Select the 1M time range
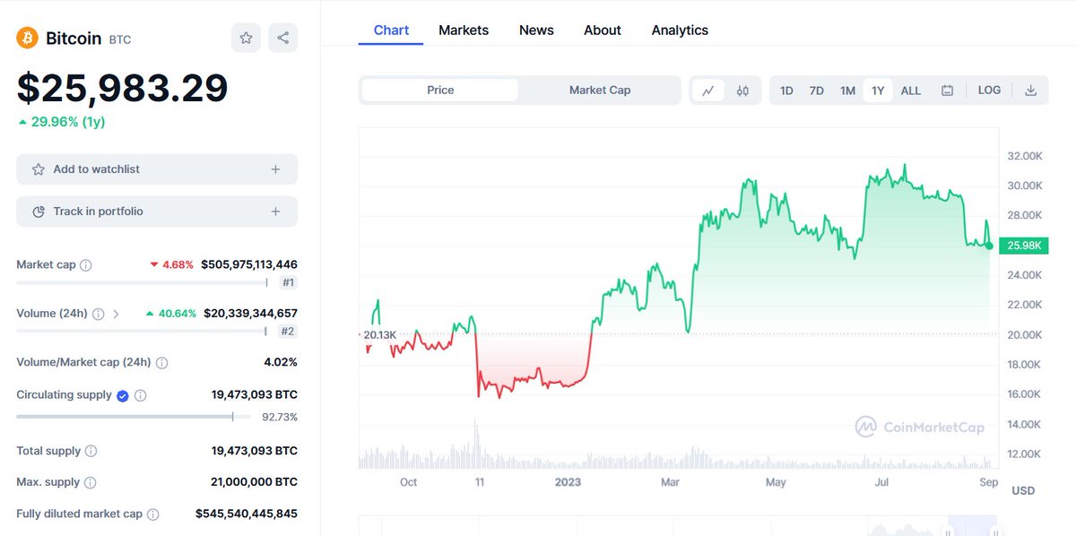 847,91
